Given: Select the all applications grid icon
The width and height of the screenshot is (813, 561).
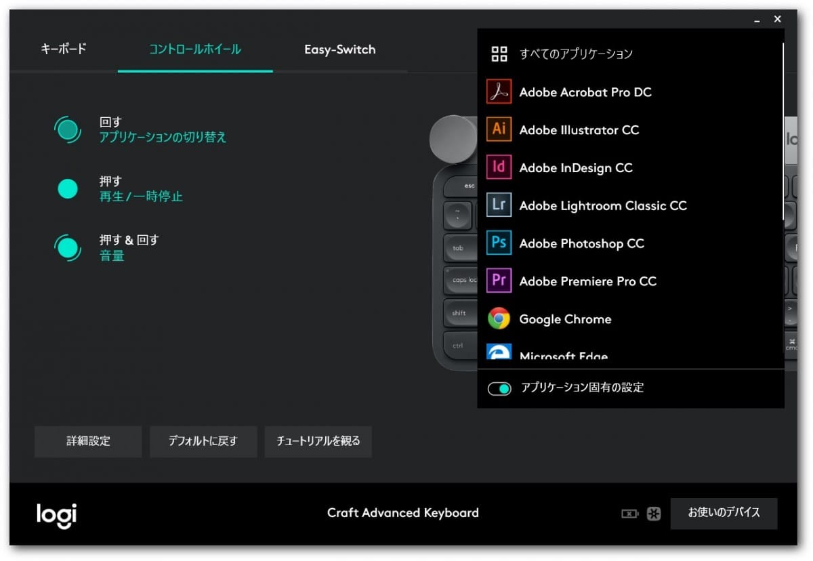Looking at the screenshot, I should coord(499,54).
